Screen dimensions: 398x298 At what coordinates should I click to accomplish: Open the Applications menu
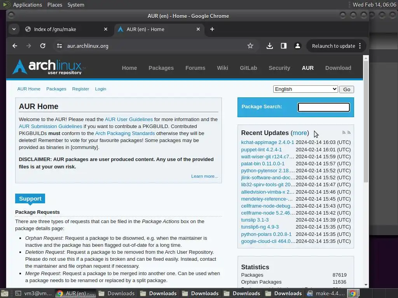pos(28,5)
